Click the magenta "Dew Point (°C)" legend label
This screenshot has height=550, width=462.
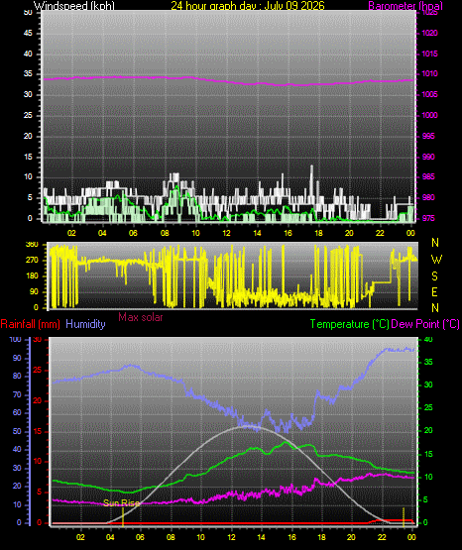(425, 324)
